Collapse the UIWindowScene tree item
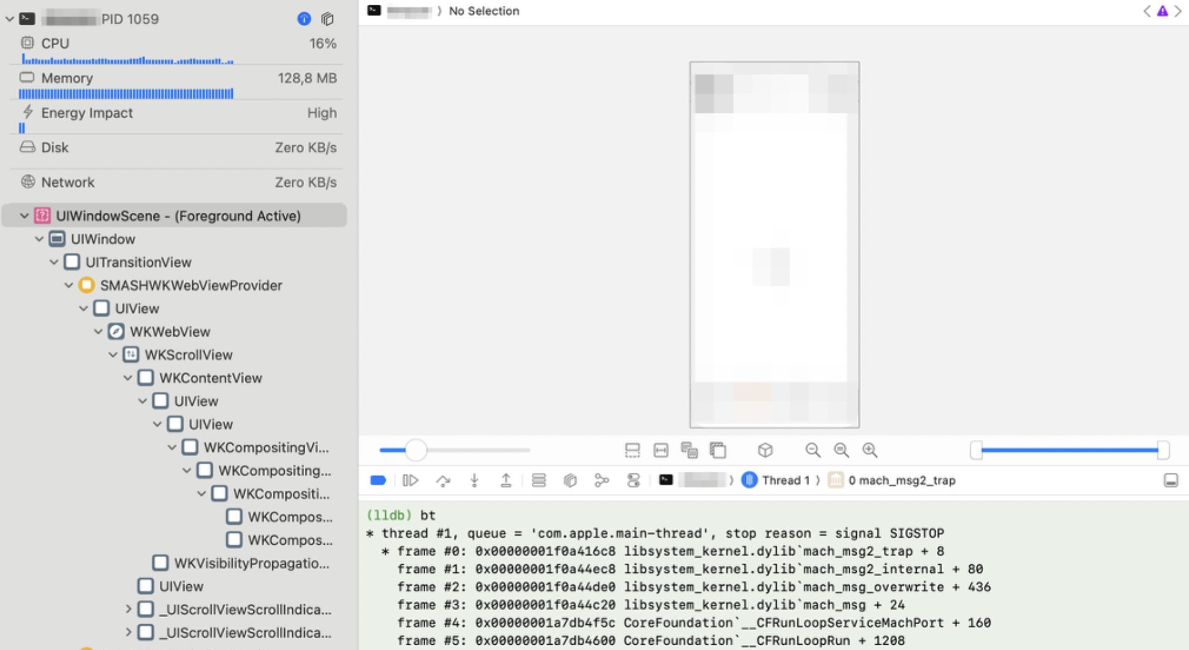Viewport: 1189px width, 650px height. (24, 216)
